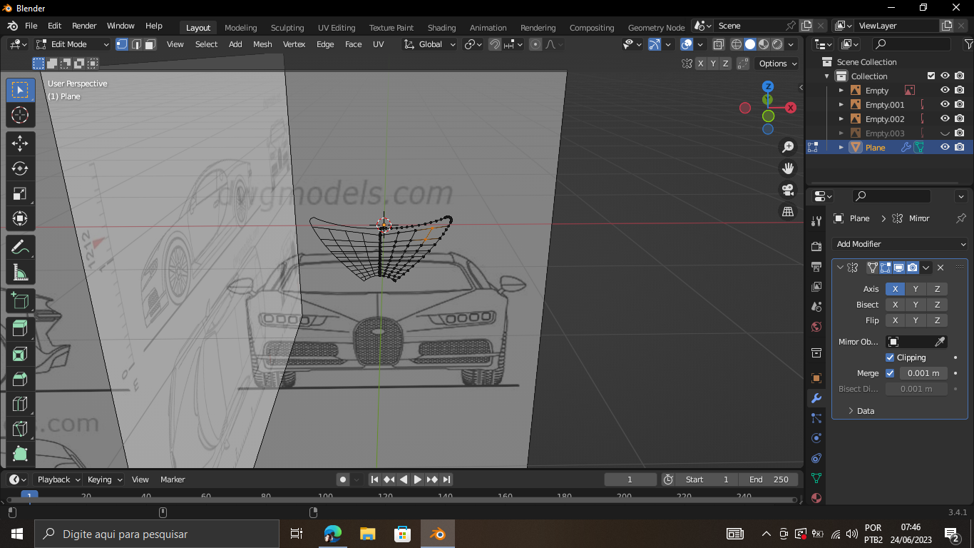974x548 pixels.
Task: Open the Modifier properties wrench tab
Action: 816,398
